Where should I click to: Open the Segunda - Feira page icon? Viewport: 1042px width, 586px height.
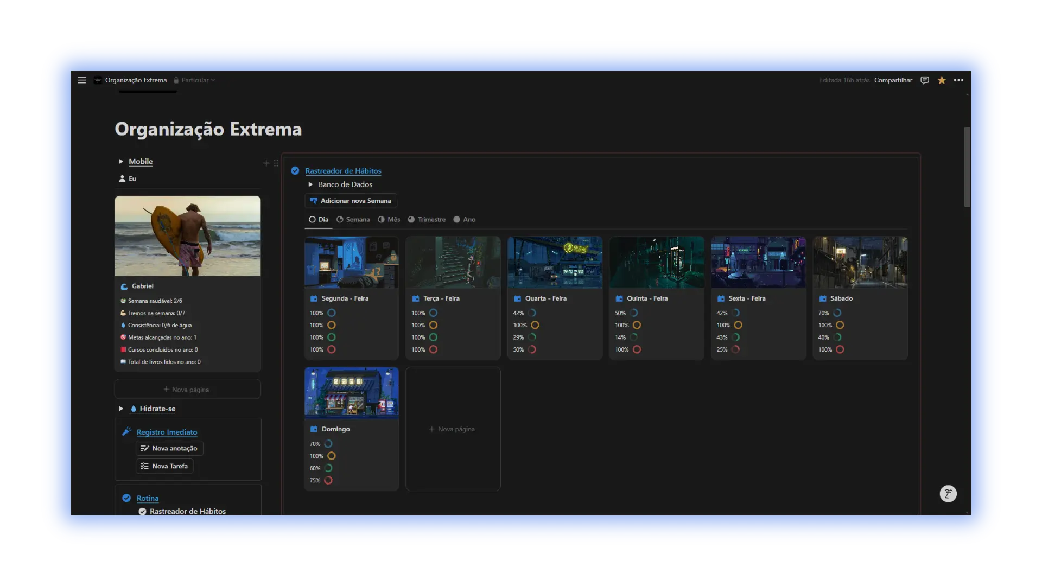point(314,298)
